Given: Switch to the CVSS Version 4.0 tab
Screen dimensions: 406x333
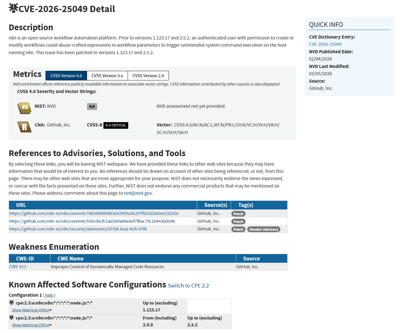Looking at the screenshot, I should coord(66,76).
